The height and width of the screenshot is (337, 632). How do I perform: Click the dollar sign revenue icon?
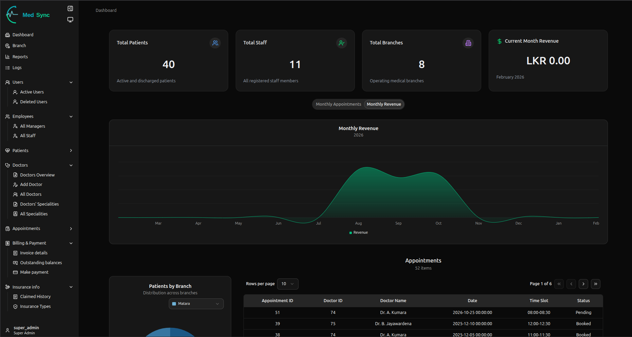coord(499,41)
